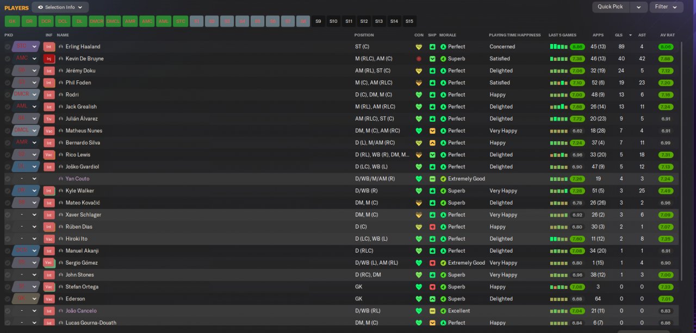Click Matheus Nunes' orange sharpness icon
The height and width of the screenshot is (333, 696).
(432, 130)
